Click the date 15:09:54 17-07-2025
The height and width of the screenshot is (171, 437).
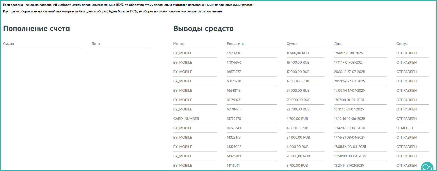pos(349,90)
